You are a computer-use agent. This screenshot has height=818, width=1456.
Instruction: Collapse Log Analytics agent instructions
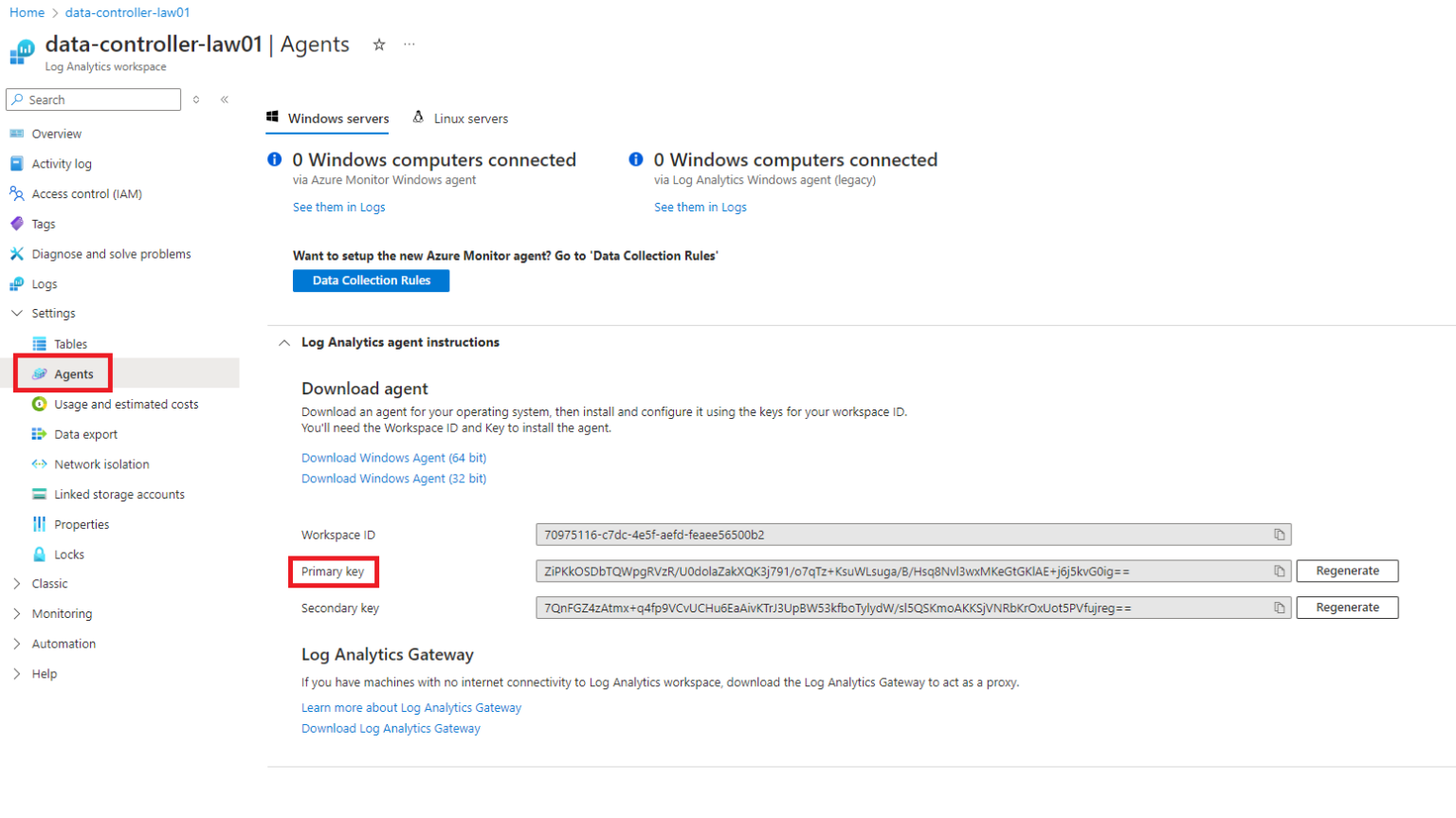tap(284, 343)
